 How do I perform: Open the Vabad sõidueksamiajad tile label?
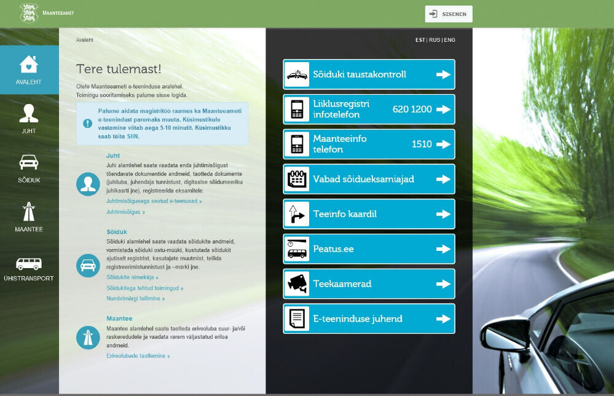[363, 179]
